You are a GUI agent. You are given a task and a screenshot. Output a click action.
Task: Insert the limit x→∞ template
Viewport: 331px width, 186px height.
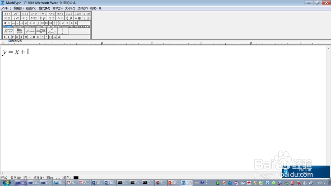[x=19, y=31]
